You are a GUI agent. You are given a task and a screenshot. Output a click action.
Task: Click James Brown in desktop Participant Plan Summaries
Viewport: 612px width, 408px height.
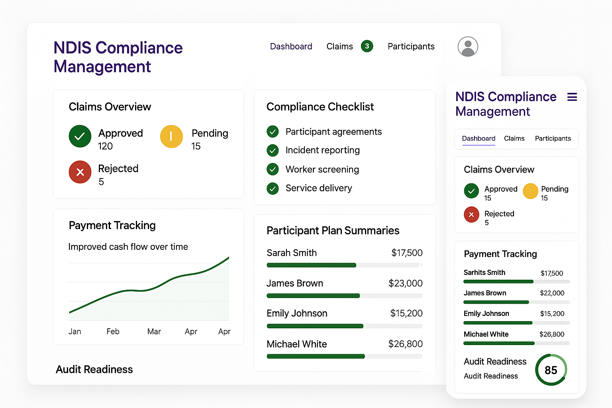click(295, 283)
